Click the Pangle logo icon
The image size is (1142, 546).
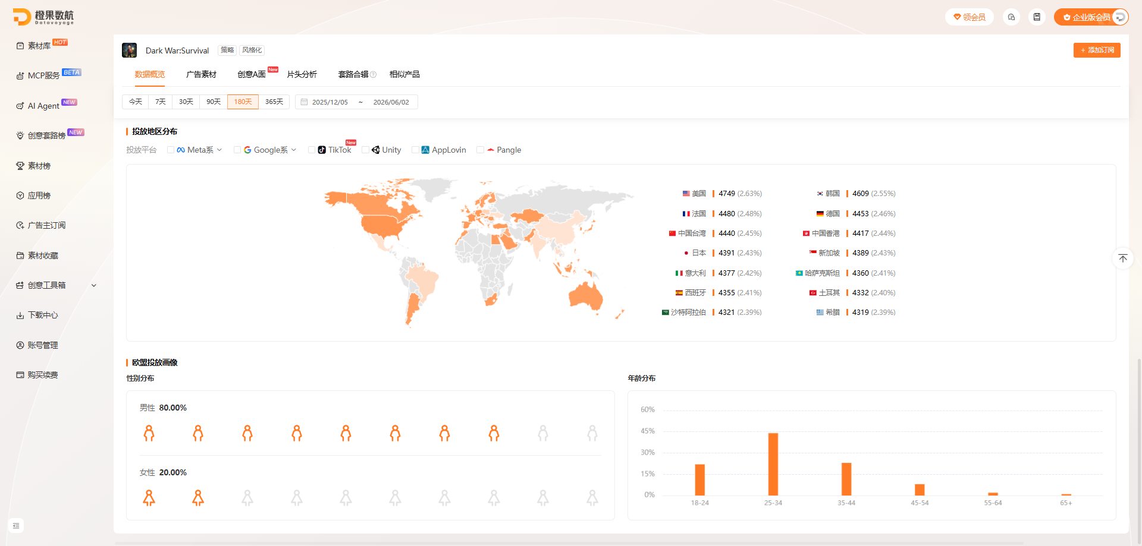click(x=491, y=150)
